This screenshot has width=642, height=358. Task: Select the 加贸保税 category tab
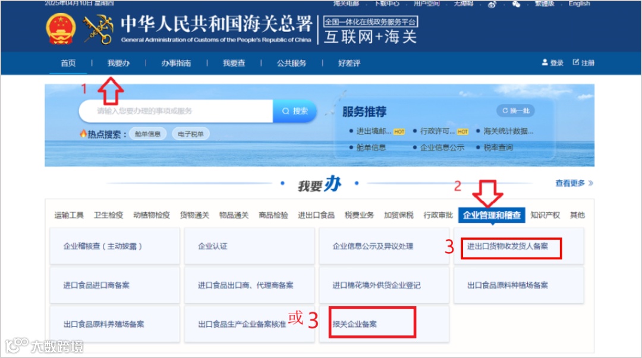click(x=399, y=215)
